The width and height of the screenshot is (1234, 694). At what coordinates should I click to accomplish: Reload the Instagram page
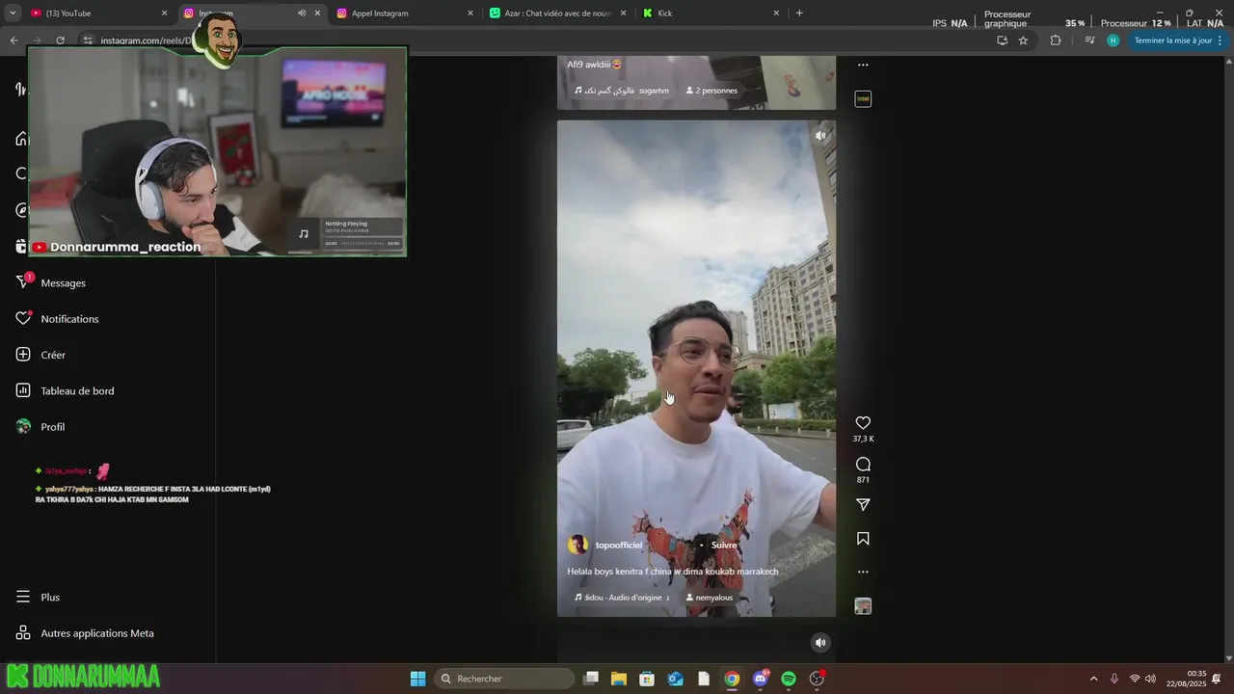[61, 40]
